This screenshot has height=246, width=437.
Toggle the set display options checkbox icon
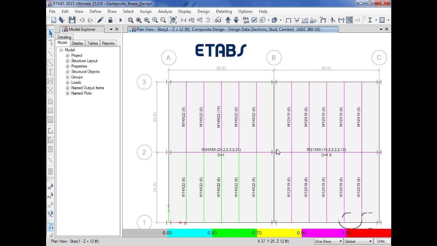254,20
